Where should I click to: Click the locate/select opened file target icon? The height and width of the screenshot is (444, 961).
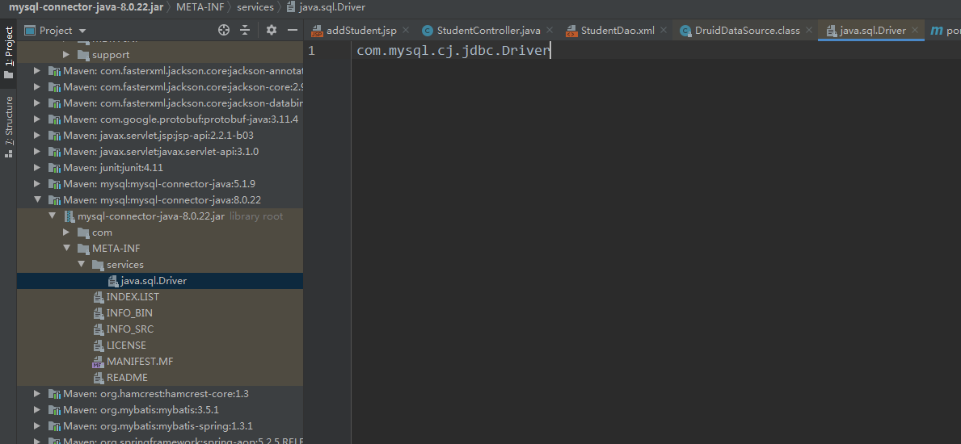click(x=224, y=30)
